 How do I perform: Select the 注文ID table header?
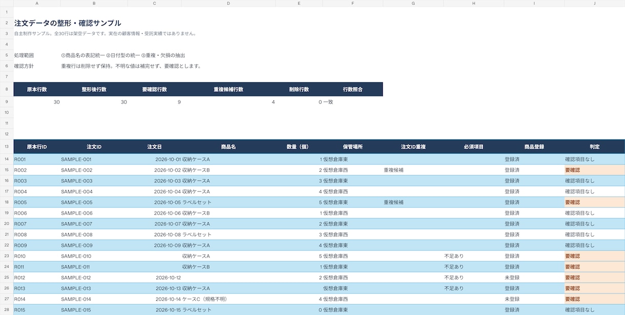[94, 146]
